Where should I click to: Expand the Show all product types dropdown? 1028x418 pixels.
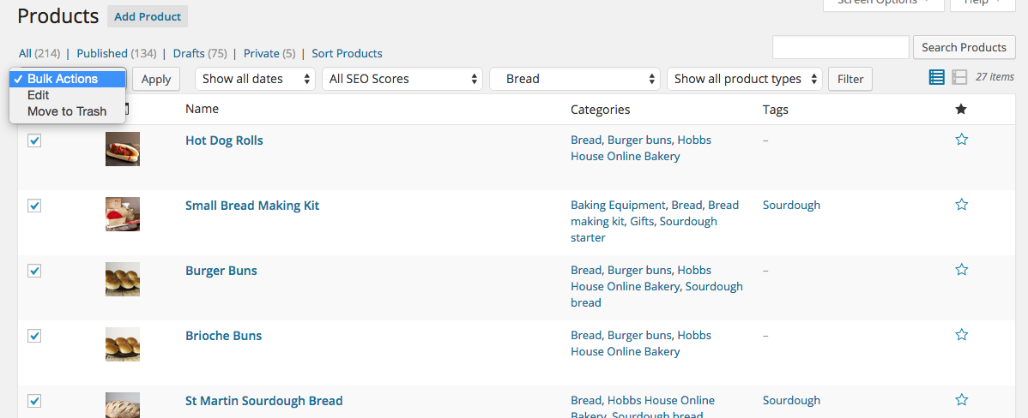[744, 79]
